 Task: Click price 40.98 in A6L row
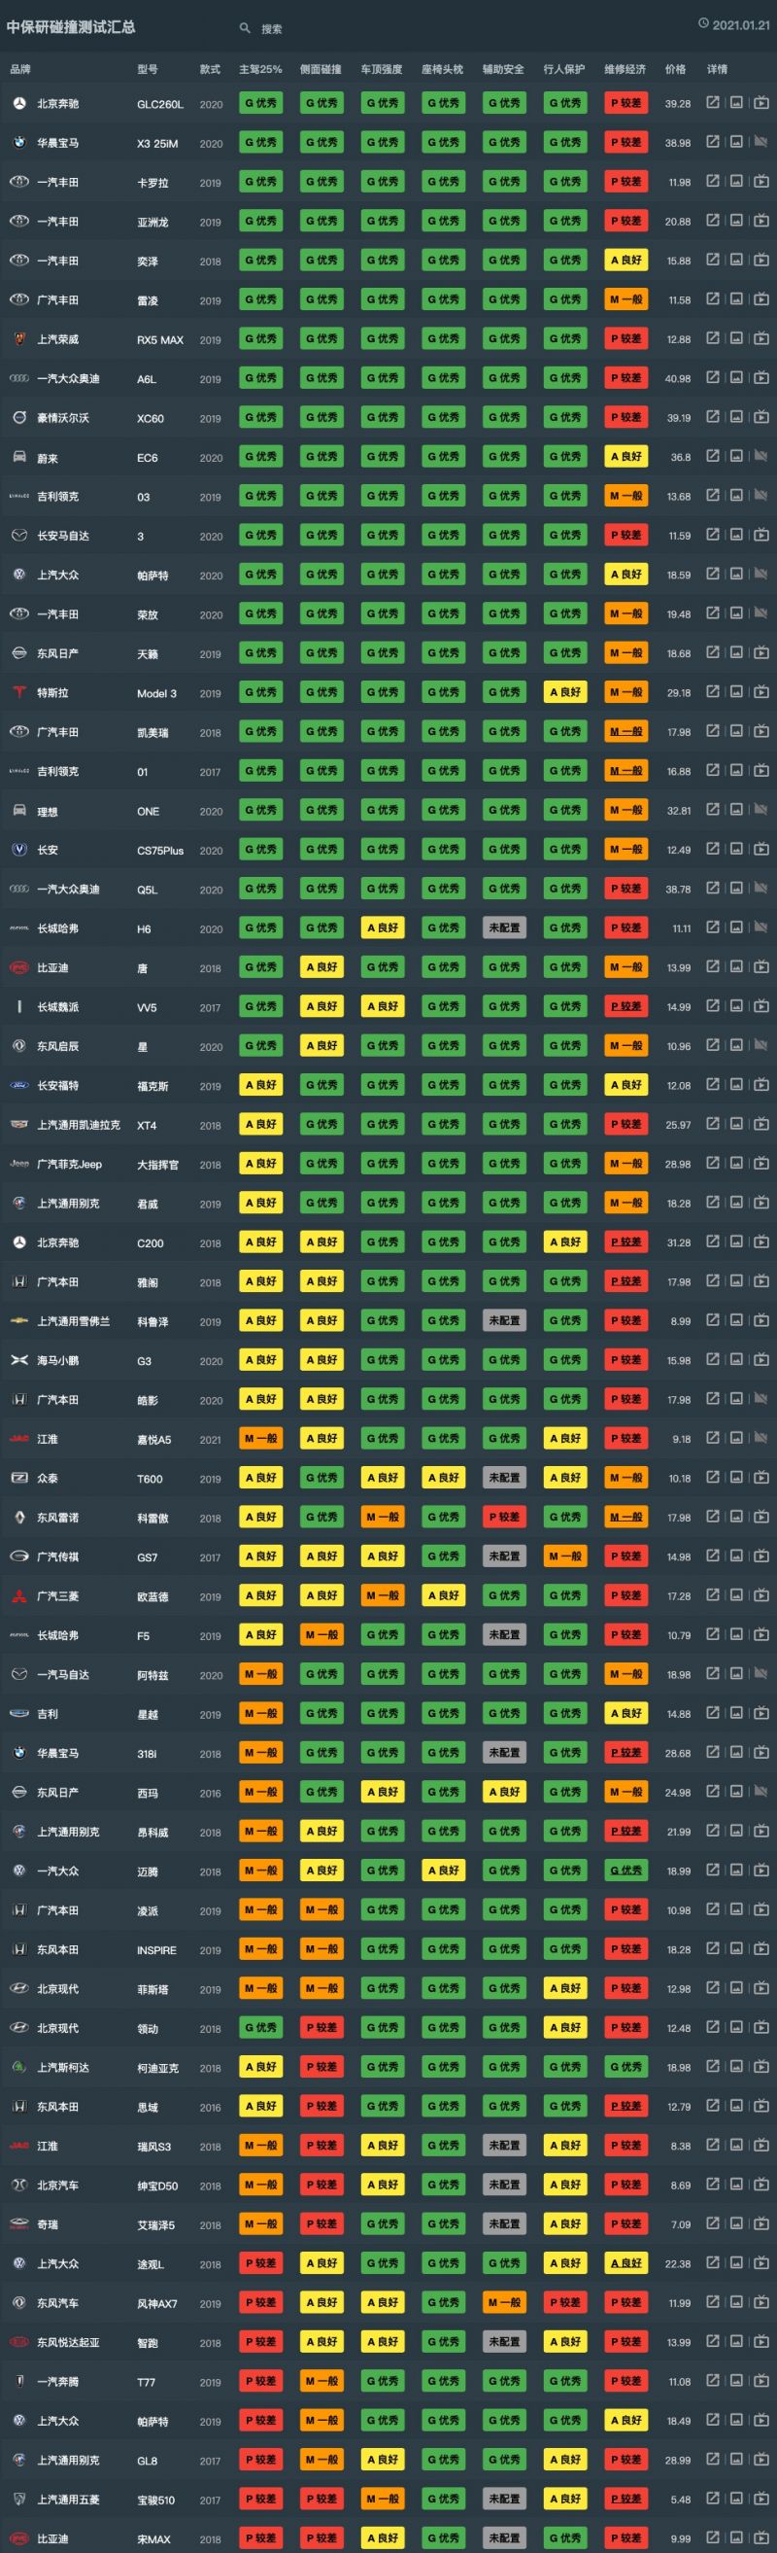[x=678, y=378]
